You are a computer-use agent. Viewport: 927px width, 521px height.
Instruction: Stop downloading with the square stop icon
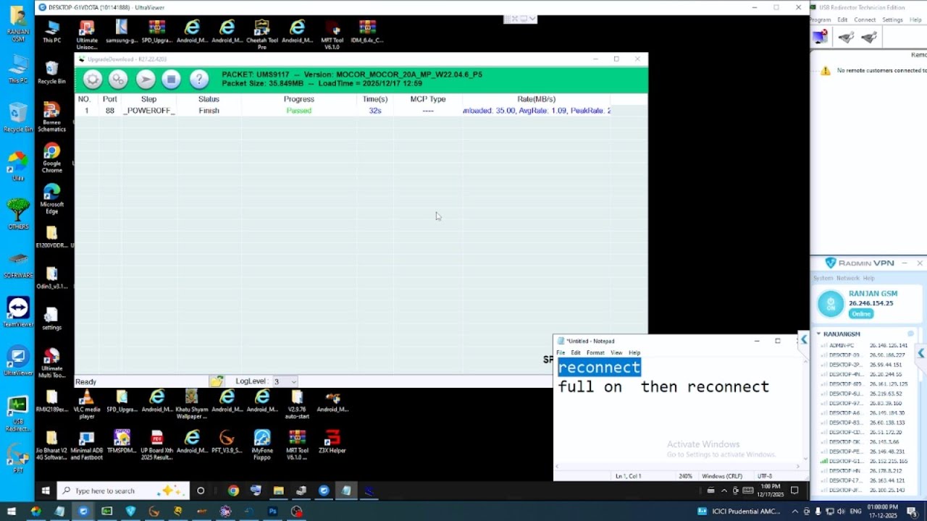coord(171,80)
